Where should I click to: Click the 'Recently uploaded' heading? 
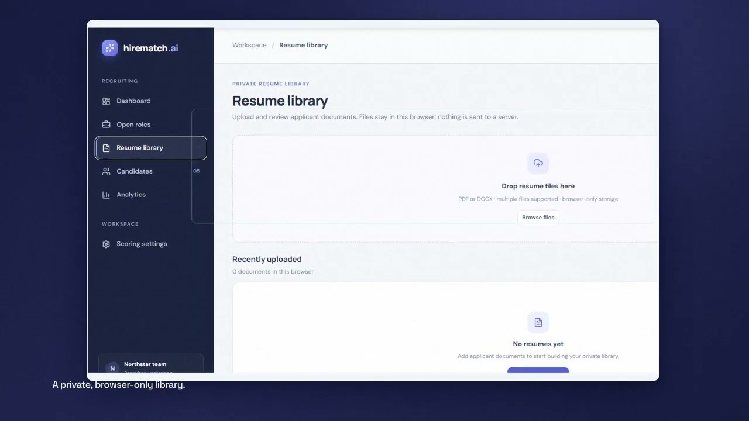click(x=267, y=259)
